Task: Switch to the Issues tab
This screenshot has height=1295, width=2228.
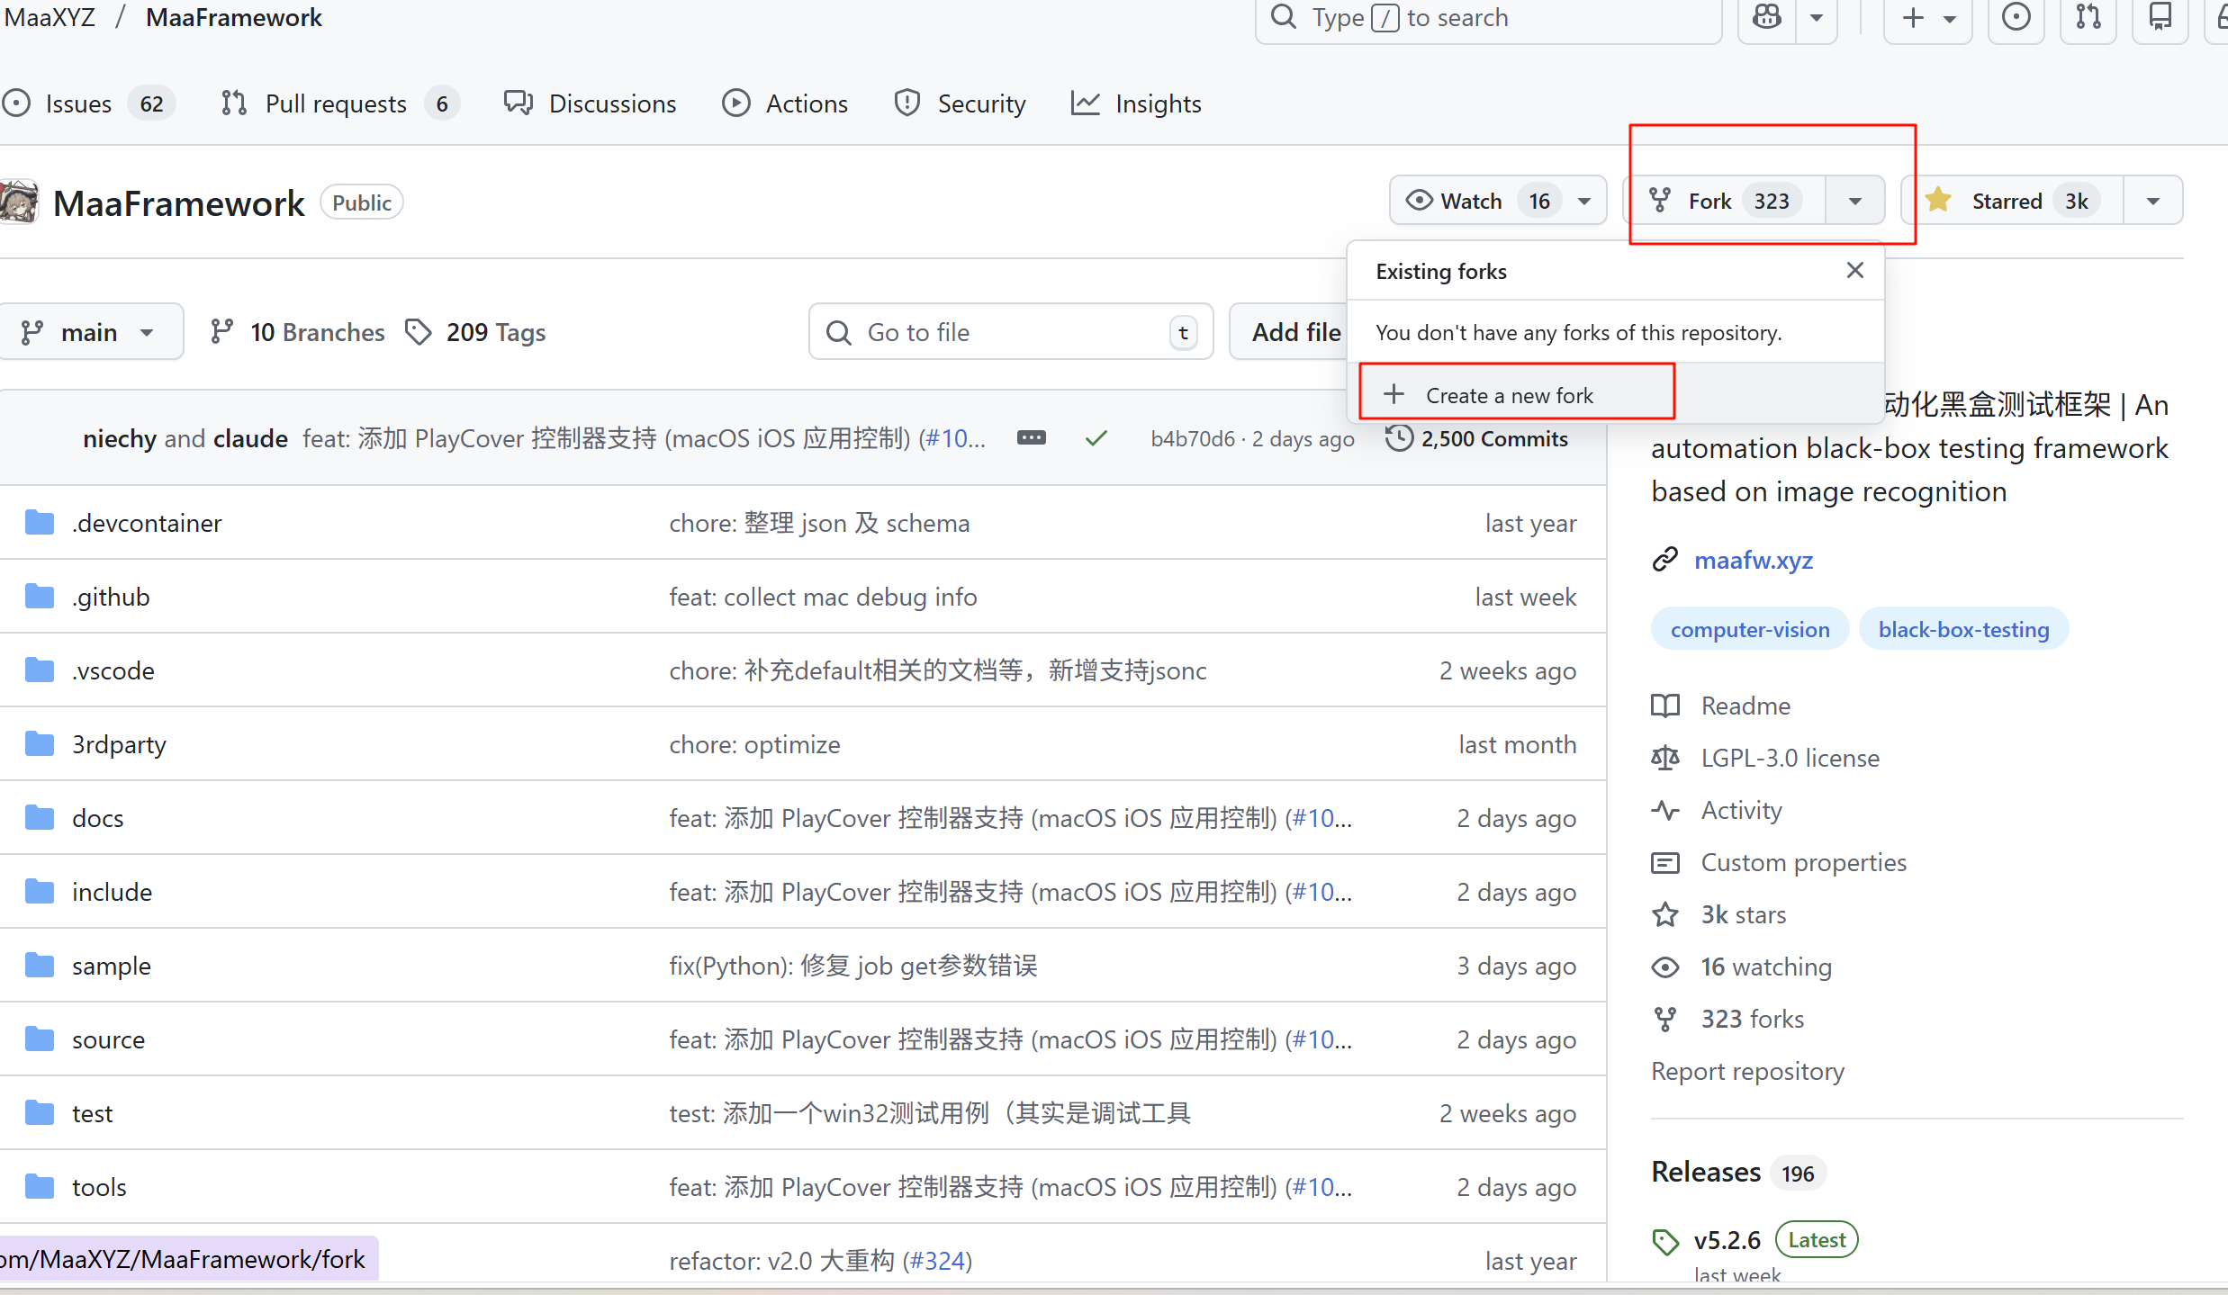Action: pos(88,103)
